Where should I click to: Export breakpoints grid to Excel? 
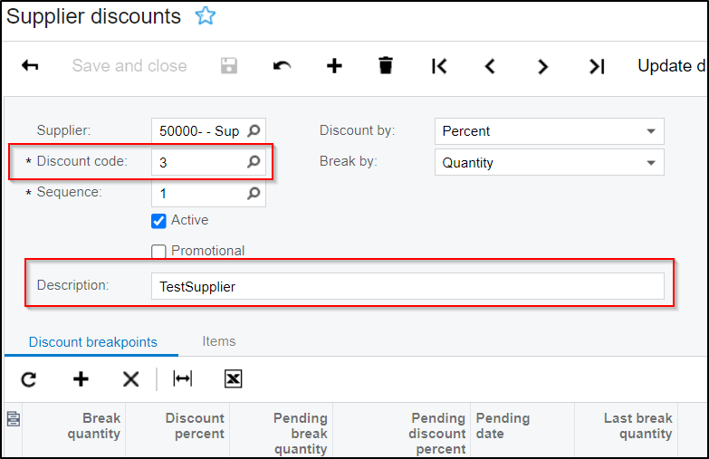pyautogui.click(x=233, y=379)
